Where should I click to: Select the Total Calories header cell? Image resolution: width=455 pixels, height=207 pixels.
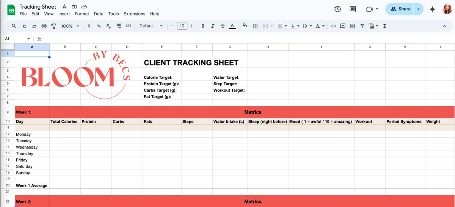pos(65,122)
